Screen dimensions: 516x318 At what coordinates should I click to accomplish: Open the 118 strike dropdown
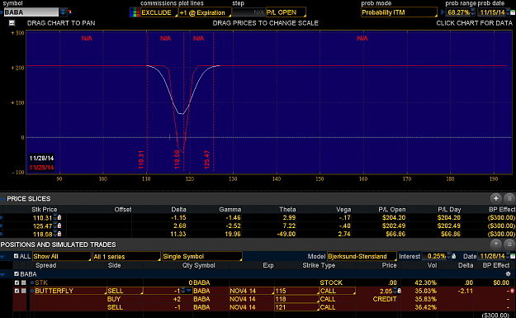pos(296,299)
